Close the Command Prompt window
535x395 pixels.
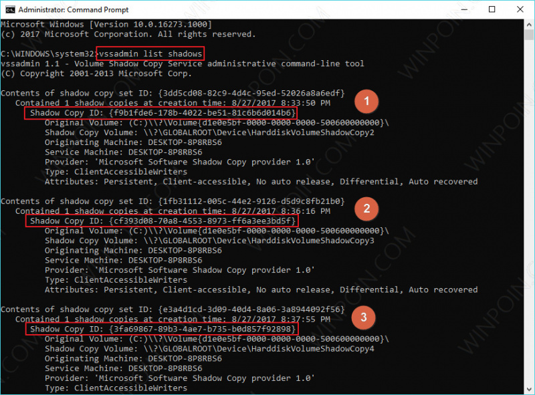[522, 10]
